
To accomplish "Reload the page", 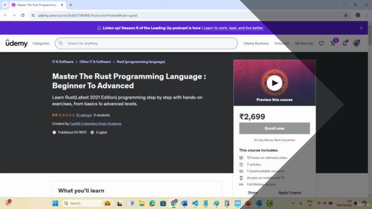I will coord(23,16).
